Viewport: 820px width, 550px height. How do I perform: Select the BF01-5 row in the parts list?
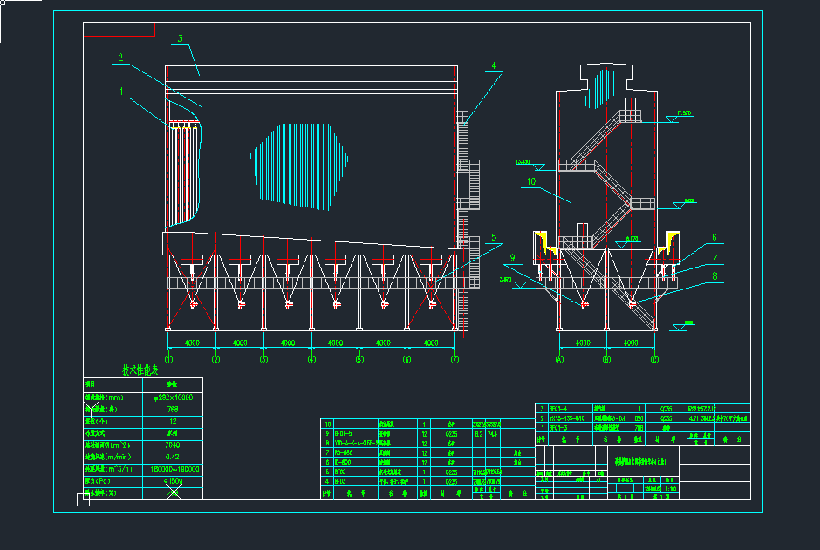(344, 432)
